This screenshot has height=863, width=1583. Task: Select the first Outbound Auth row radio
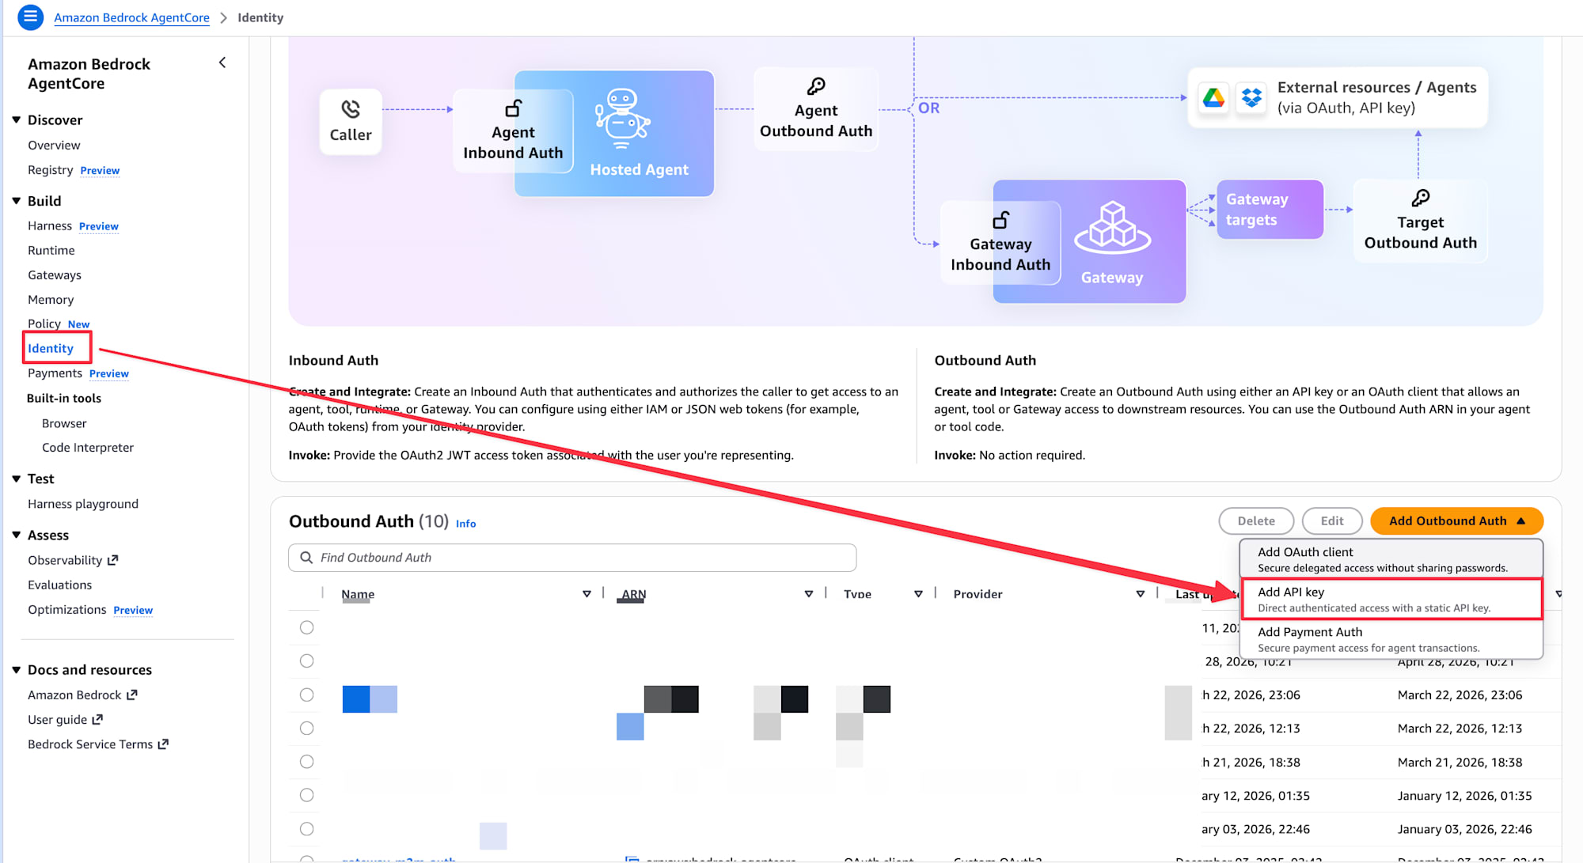click(307, 627)
